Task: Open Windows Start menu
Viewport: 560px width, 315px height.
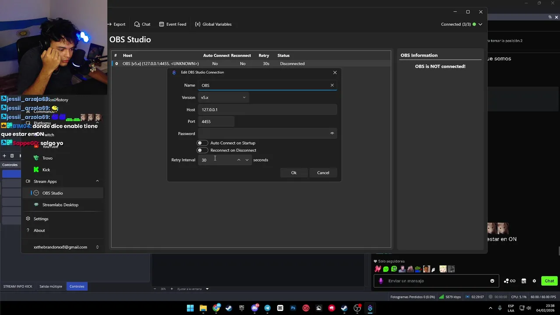Action: (190, 308)
